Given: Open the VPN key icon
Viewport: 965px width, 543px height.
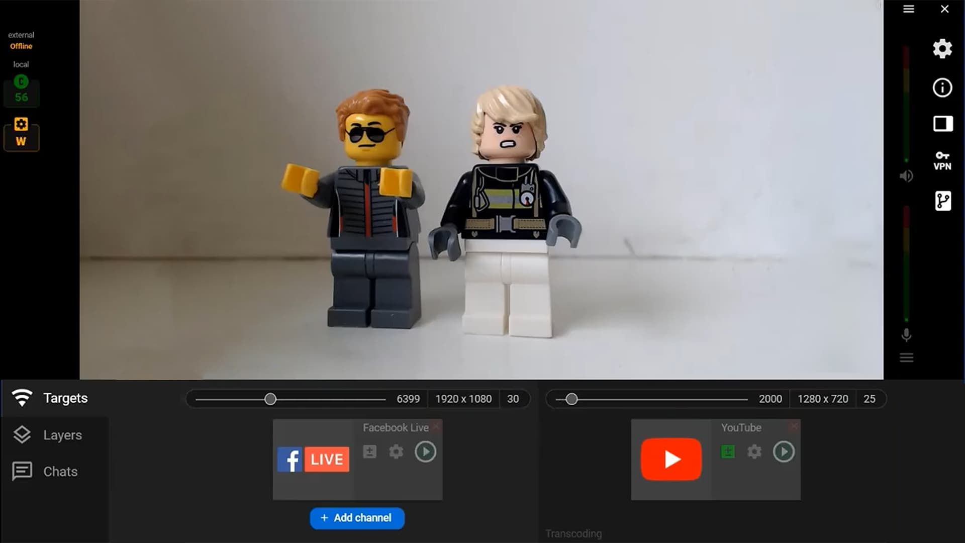Looking at the screenshot, I should 942,161.
